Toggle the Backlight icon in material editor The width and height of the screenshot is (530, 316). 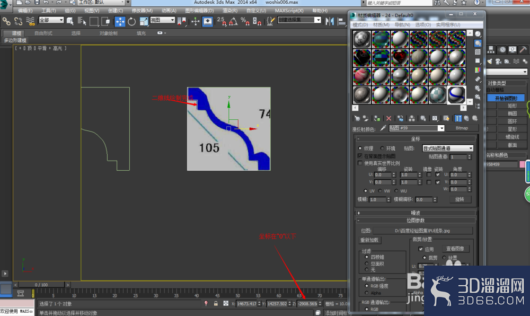click(478, 43)
